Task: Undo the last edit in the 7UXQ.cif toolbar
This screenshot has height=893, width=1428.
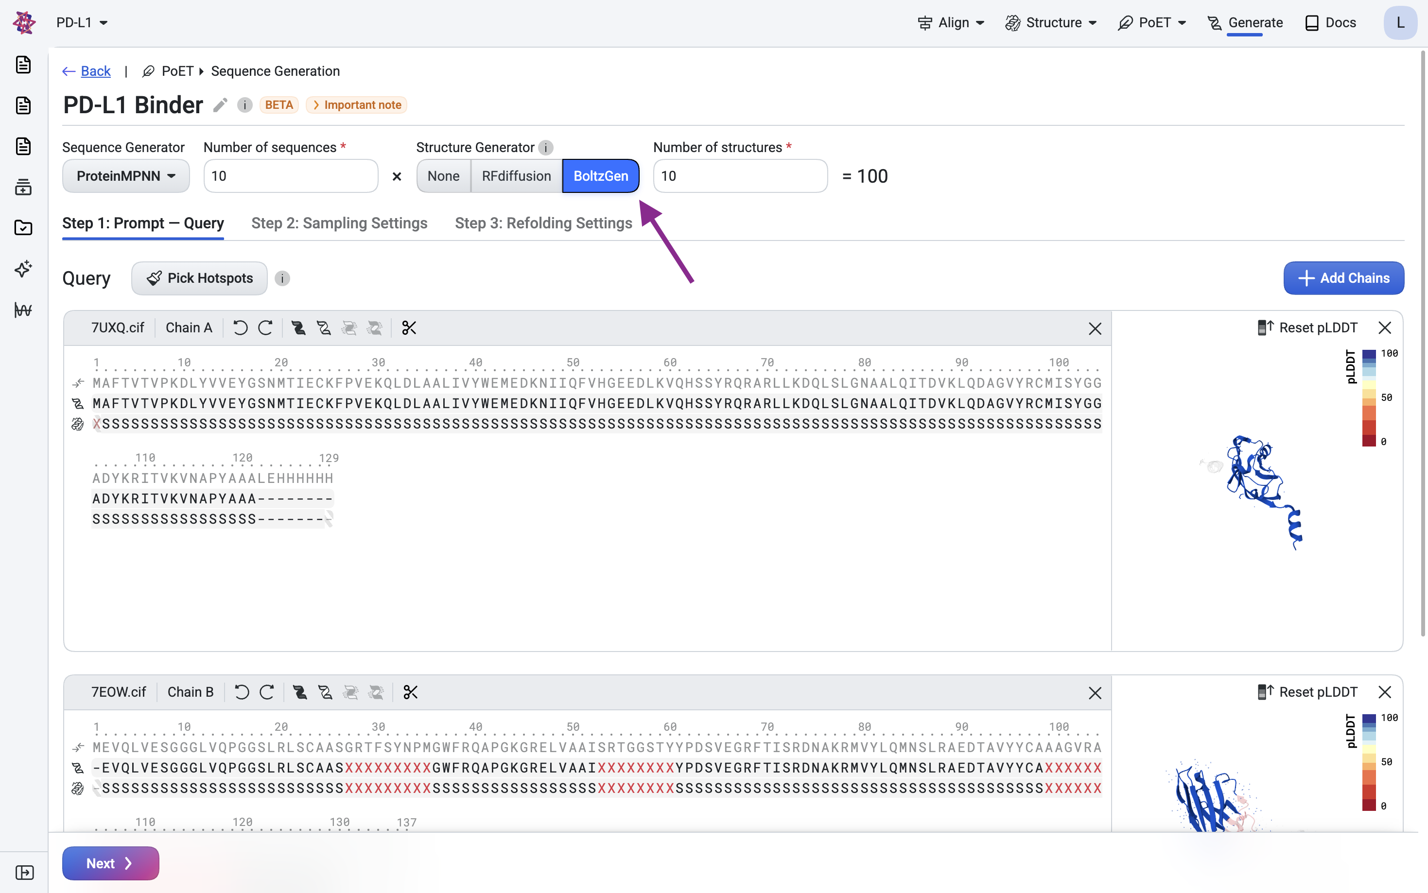Action: 240,328
